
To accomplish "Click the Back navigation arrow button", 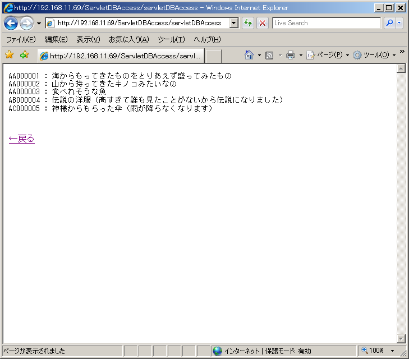I will tap(11, 23).
